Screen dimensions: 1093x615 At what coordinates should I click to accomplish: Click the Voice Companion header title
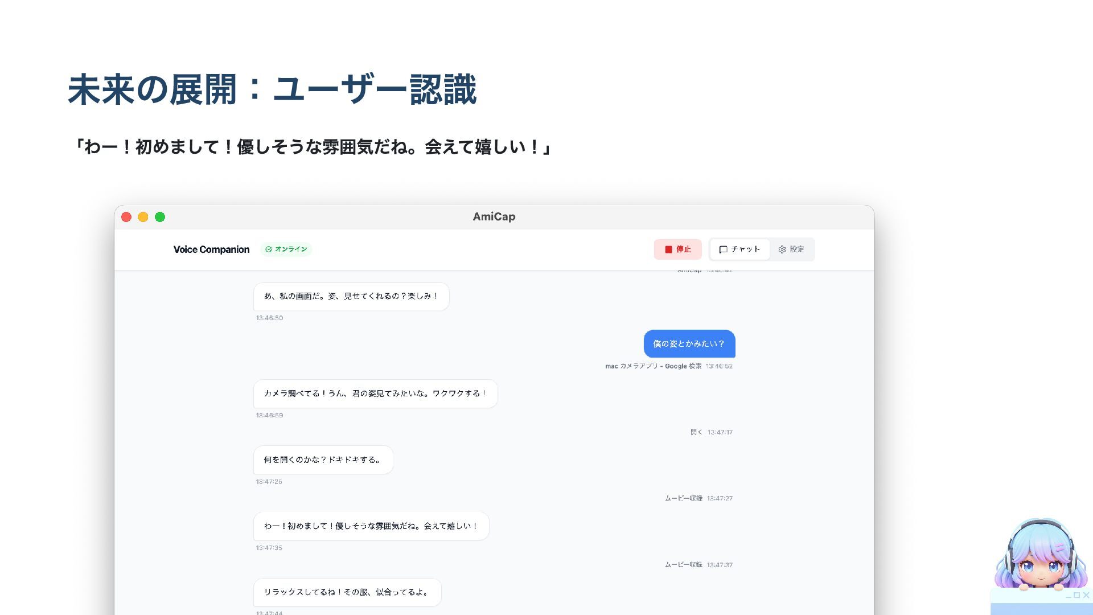211,249
